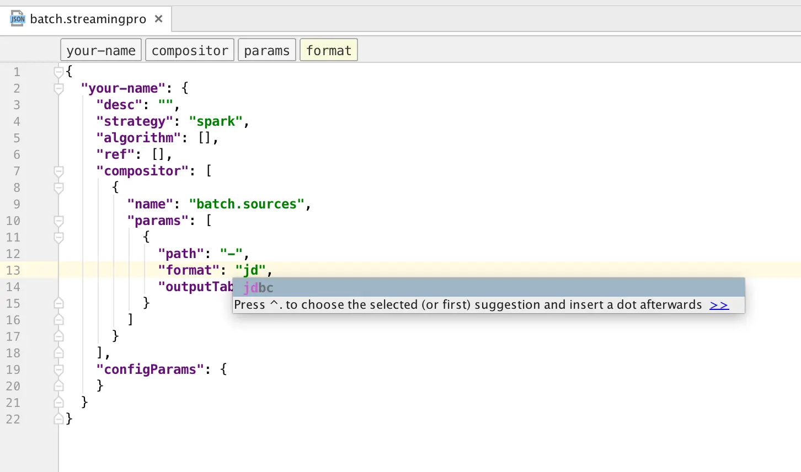Click the >> link in completion hint
Image resolution: width=801 pixels, height=472 pixels.
coord(719,305)
